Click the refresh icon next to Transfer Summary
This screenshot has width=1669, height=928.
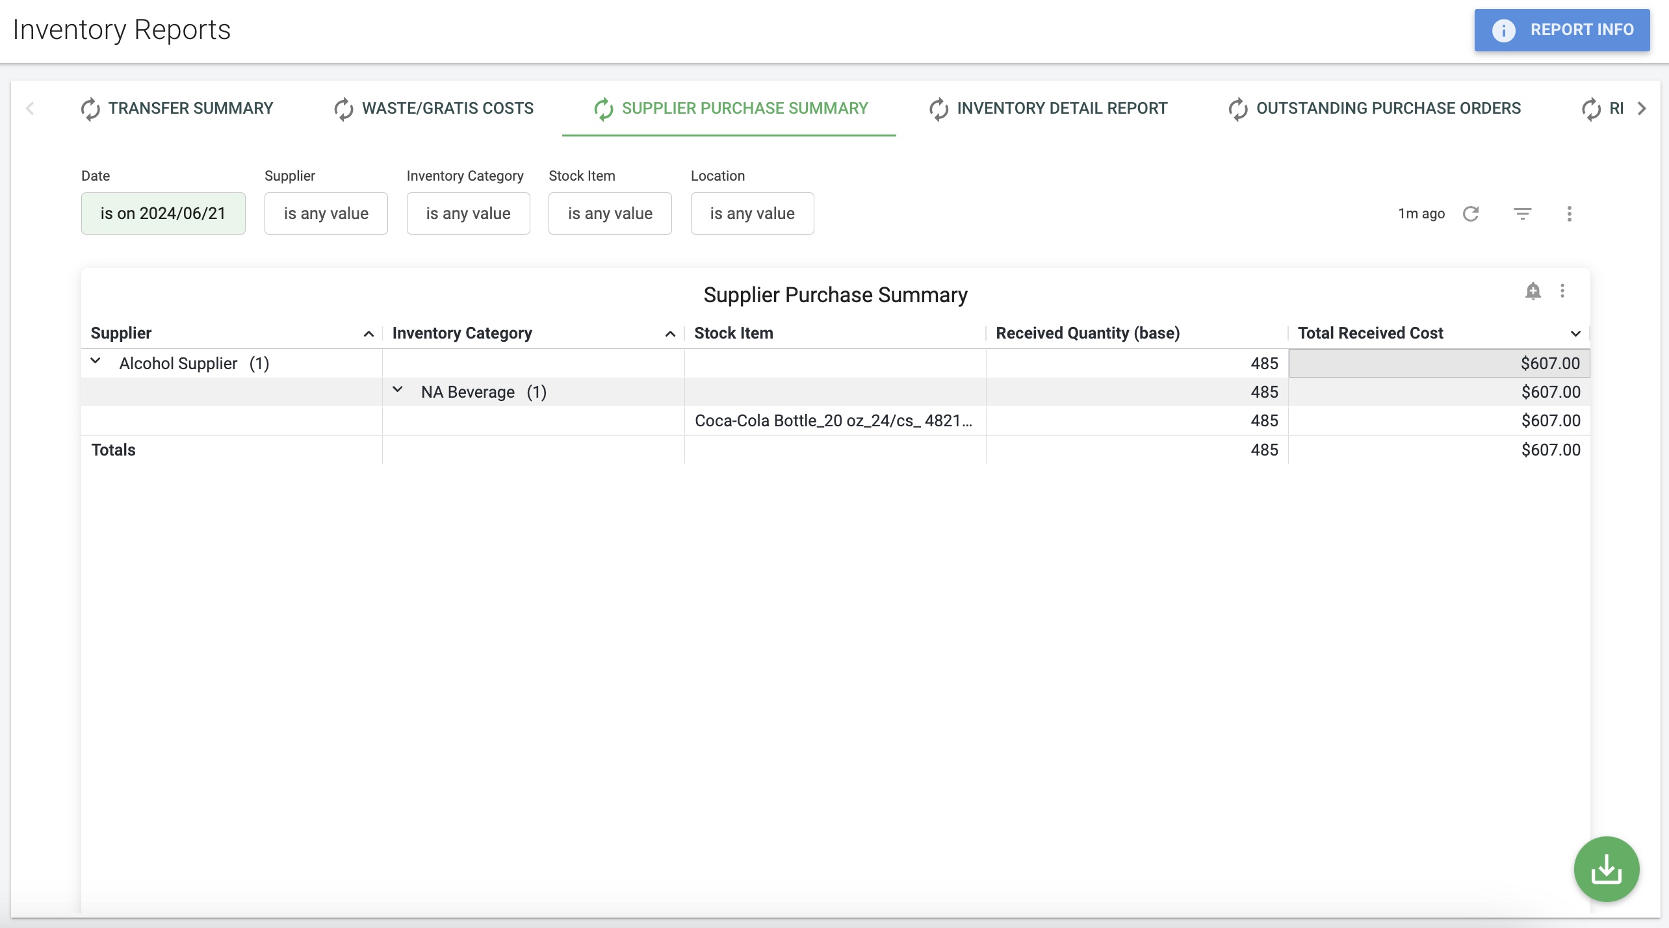click(91, 109)
